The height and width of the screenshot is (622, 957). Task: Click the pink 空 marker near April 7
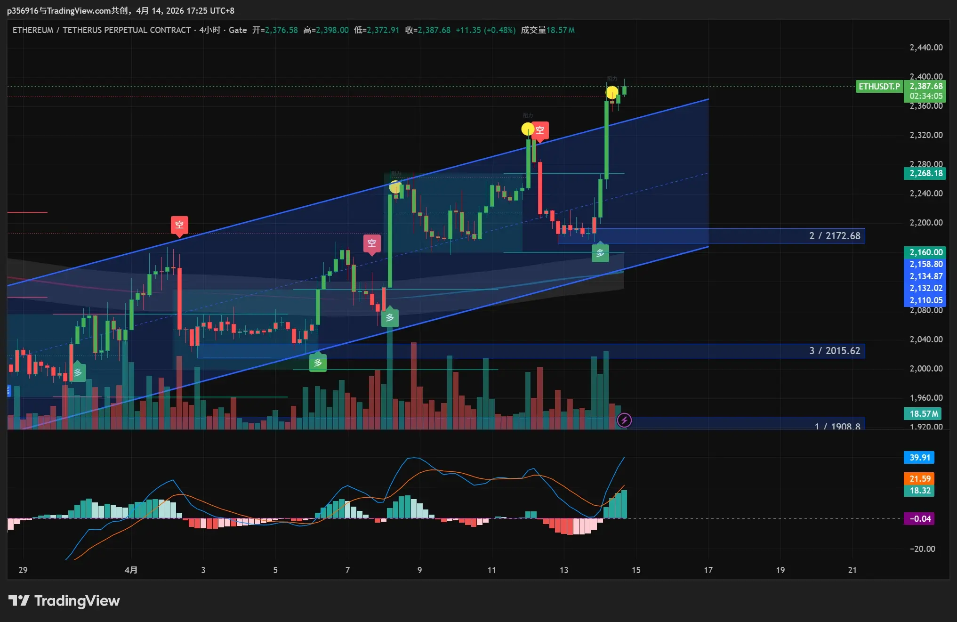372,243
